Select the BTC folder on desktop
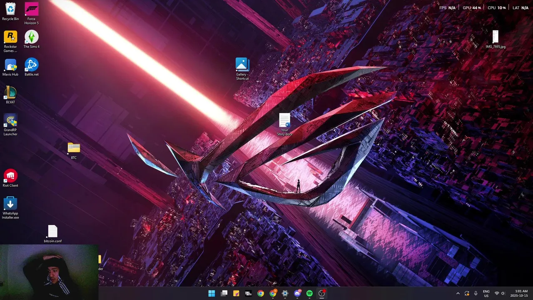This screenshot has height=300, width=533. (74, 151)
